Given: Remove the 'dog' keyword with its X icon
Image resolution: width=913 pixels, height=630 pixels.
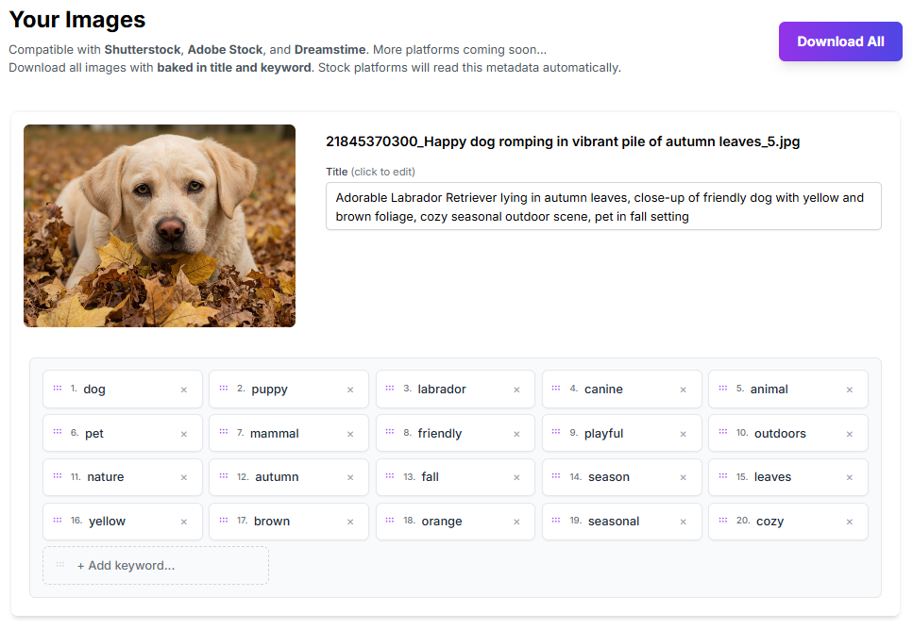Looking at the screenshot, I should [x=184, y=390].
